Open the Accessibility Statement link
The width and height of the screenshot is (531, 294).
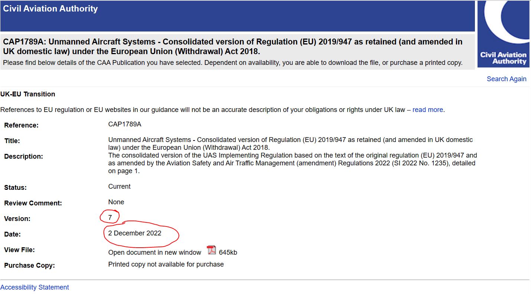click(35, 287)
